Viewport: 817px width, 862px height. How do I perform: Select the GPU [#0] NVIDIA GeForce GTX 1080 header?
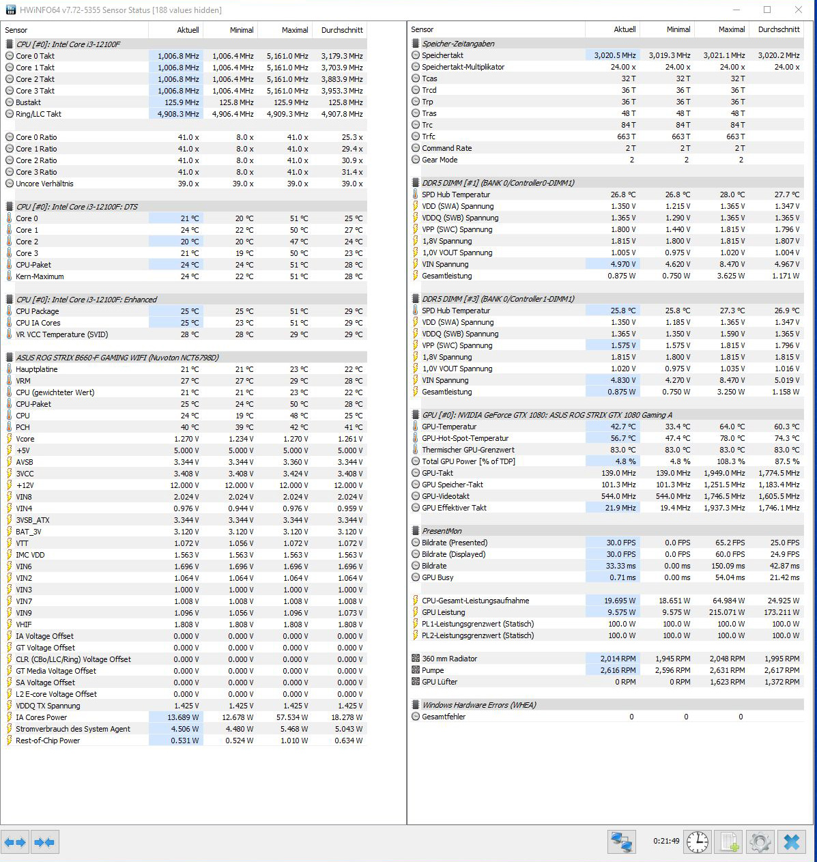pos(547,415)
